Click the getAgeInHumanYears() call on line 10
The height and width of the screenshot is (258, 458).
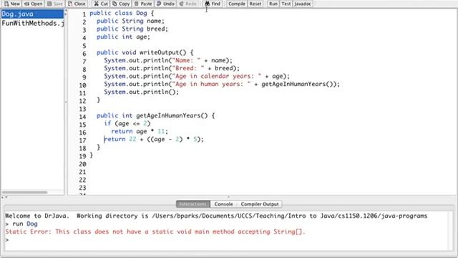click(x=297, y=85)
